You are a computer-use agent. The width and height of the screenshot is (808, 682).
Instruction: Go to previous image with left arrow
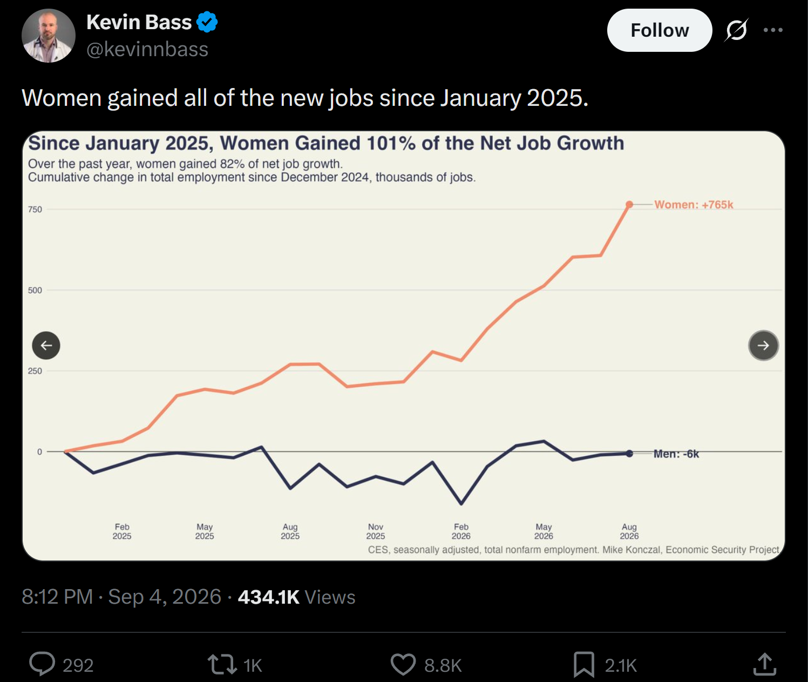[x=46, y=345]
